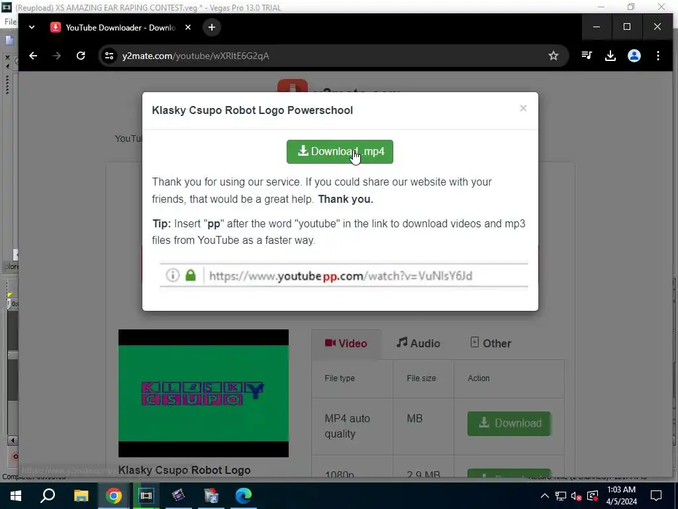Click the File type column header
Viewport: 678px width, 509px height.
coord(340,378)
